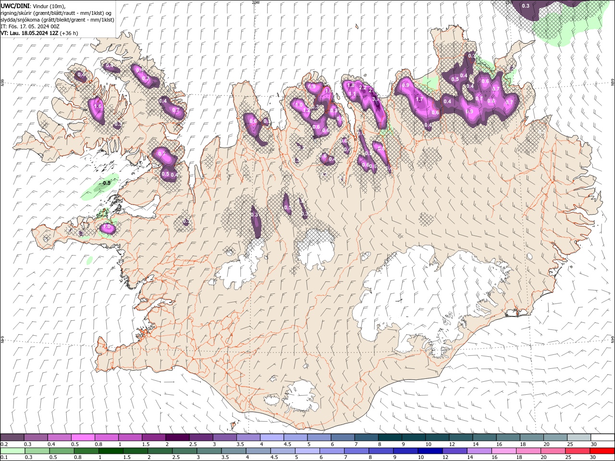Click the 0.2 label in the upper legend
The height and width of the screenshot is (461, 615).
[x=3, y=444]
